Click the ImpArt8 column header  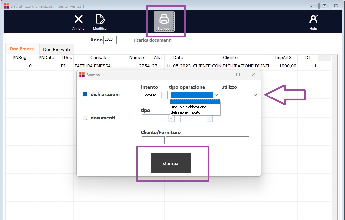point(283,58)
